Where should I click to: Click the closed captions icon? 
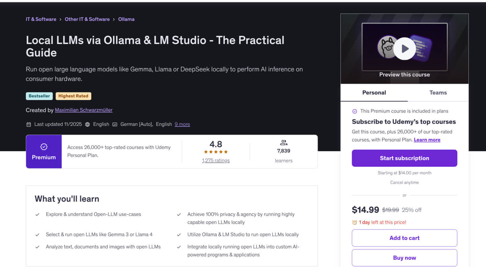[x=115, y=124]
